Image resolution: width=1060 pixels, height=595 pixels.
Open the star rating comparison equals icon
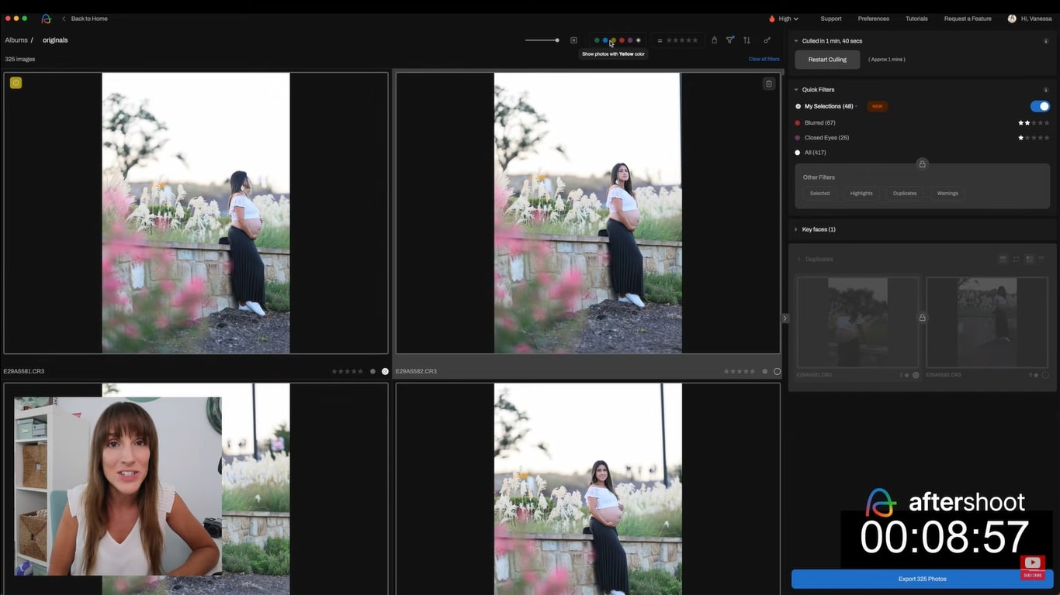660,40
